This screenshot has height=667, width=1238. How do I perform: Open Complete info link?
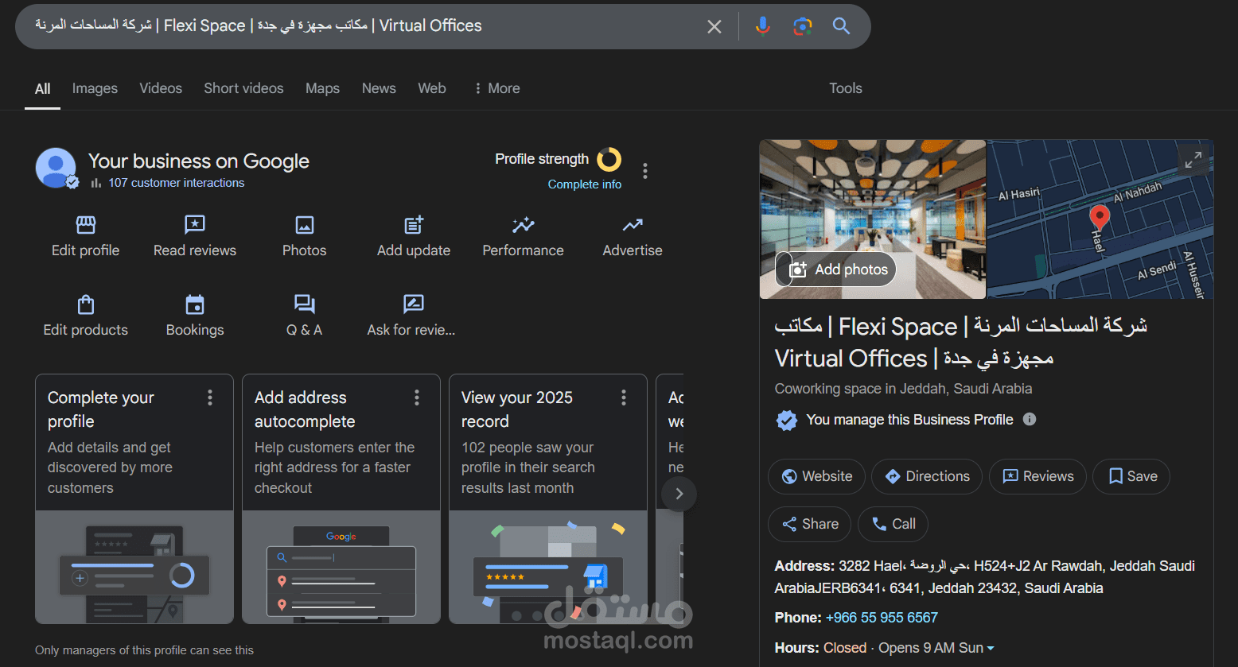point(585,184)
